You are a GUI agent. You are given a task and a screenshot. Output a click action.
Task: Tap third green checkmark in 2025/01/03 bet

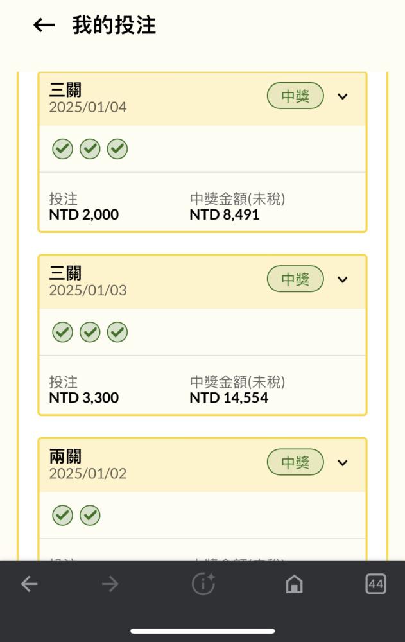click(117, 332)
